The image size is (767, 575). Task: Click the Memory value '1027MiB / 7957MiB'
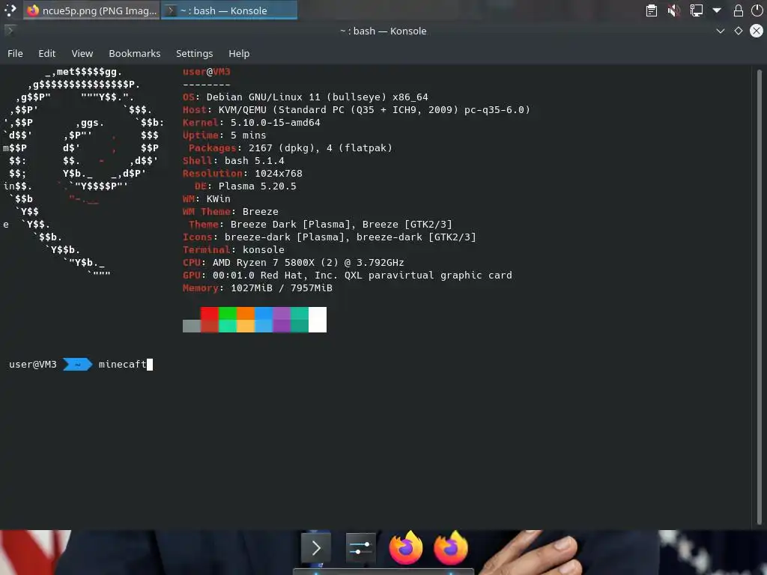(x=282, y=288)
